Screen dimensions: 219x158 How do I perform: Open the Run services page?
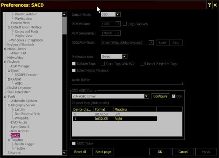pyautogui.click(x=20, y=131)
